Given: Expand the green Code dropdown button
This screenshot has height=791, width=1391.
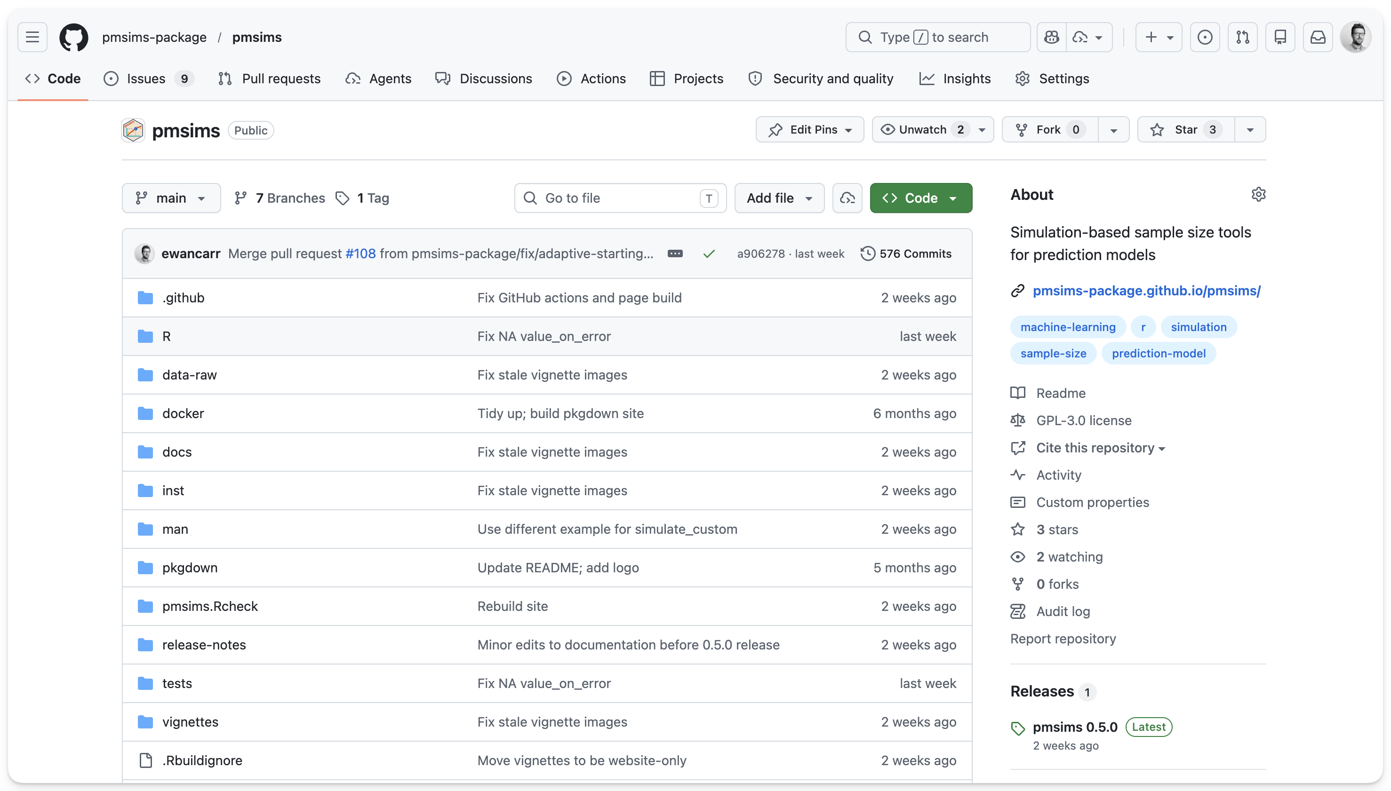Looking at the screenshot, I should point(920,198).
